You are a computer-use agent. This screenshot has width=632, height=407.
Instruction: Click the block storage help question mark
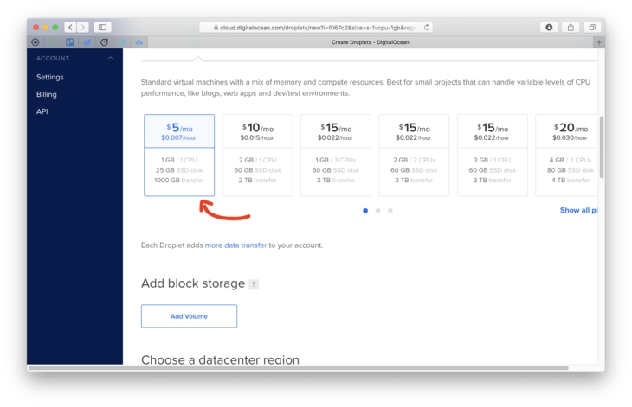(x=254, y=284)
